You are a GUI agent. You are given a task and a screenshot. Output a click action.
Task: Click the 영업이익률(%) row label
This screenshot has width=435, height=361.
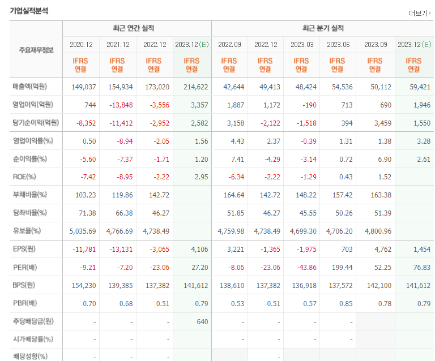pyautogui.click(x=33, y=141)
